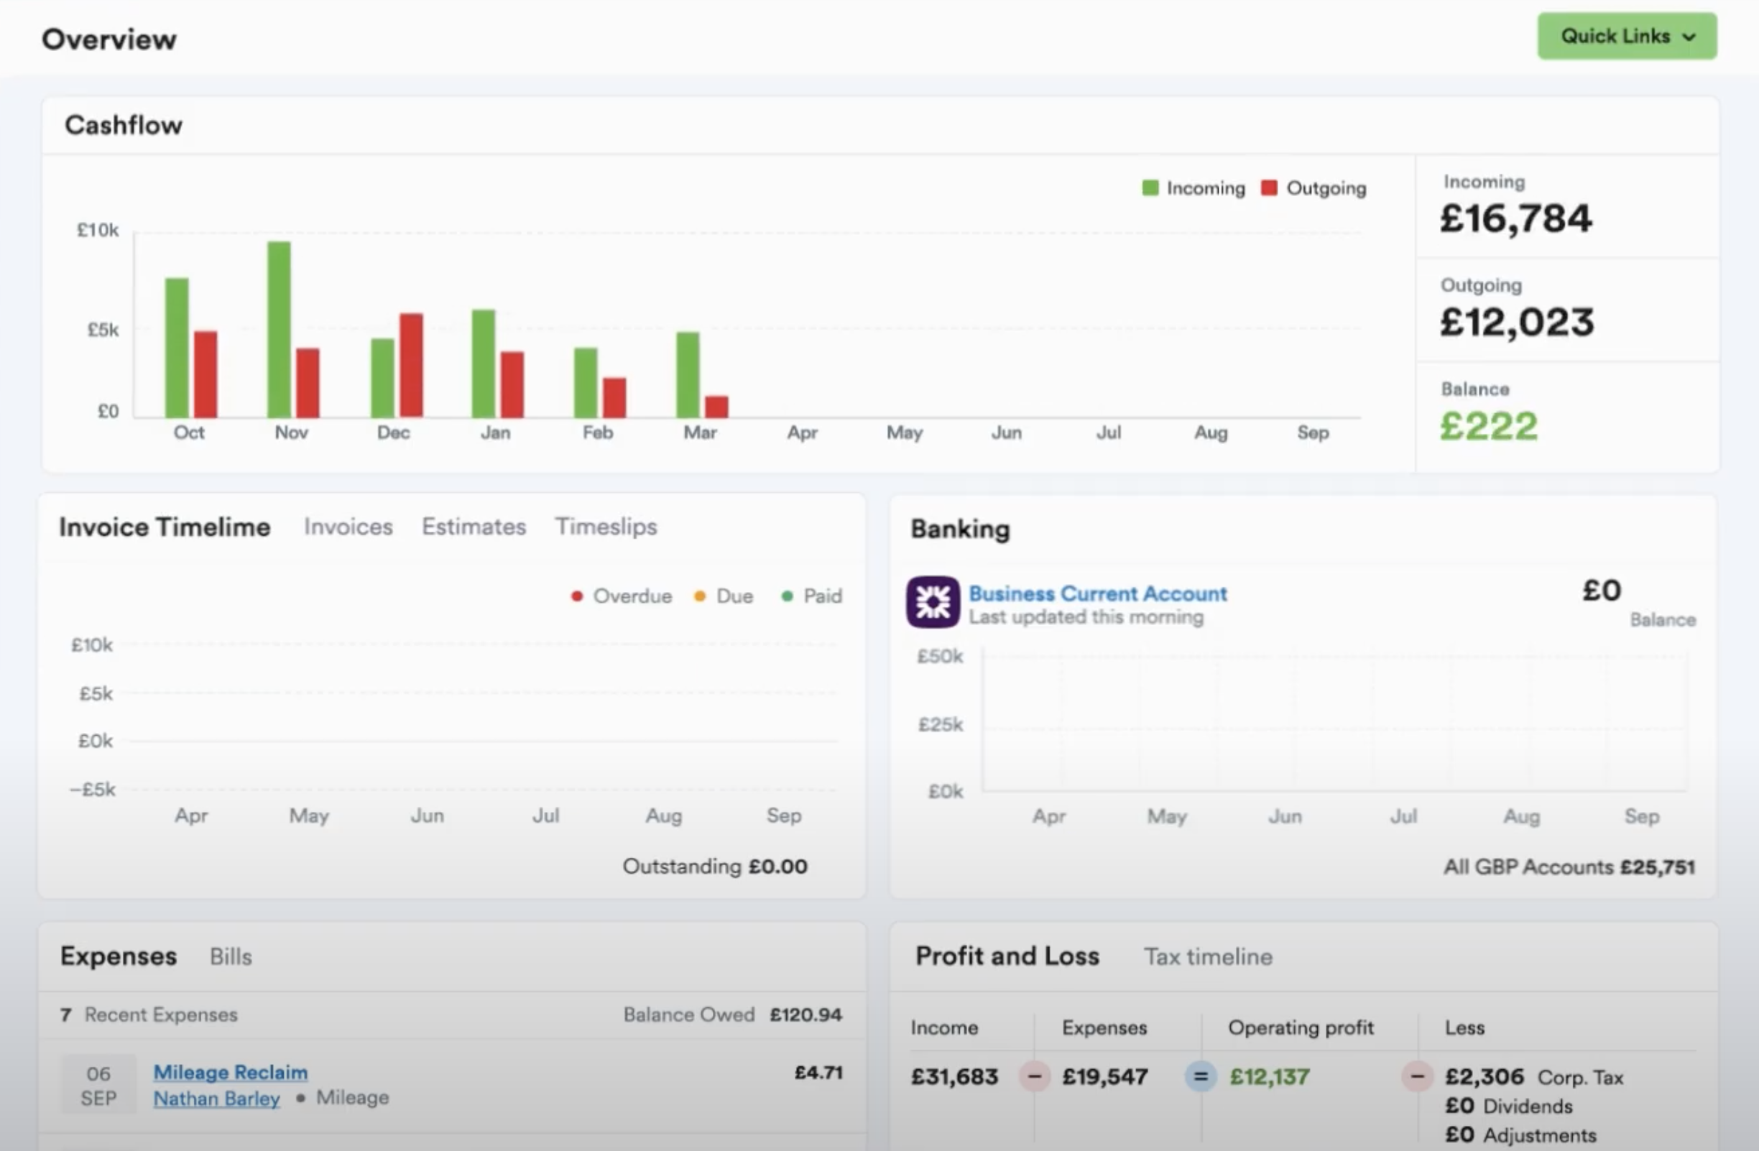Screen dimensions: 1759x1151
Task: Switch to the Tax timeline tab
Action: (1208, 957)
